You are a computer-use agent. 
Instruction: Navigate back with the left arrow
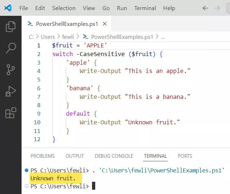pos(205,8)
